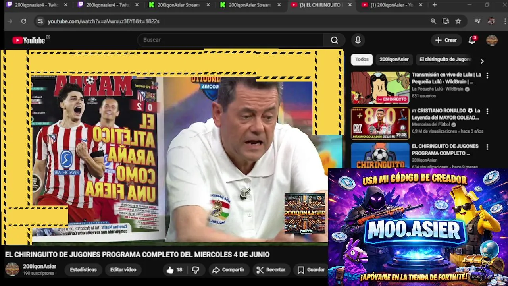Click Guardar save button
The height and width of the screenshot is (286, 508).
tap(312, 270)
